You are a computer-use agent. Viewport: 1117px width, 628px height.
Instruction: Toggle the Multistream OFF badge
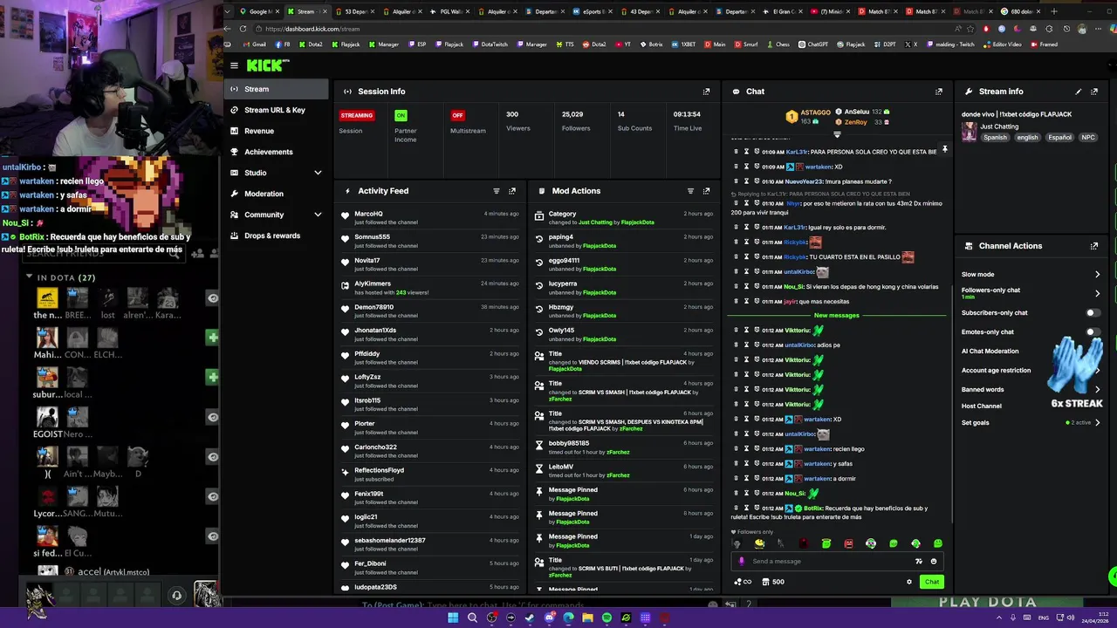pyautogui.click(x=457, y=115)
